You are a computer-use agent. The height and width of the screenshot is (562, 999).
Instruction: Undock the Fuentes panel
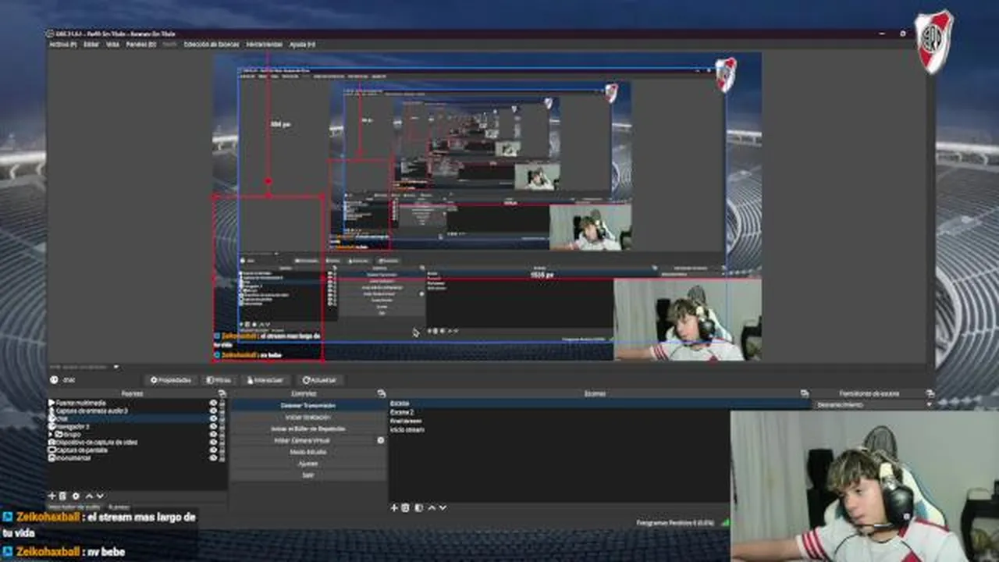click(x=222, y=393)
